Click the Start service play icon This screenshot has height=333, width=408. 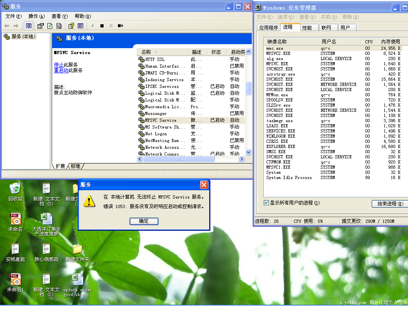[93, 26]
